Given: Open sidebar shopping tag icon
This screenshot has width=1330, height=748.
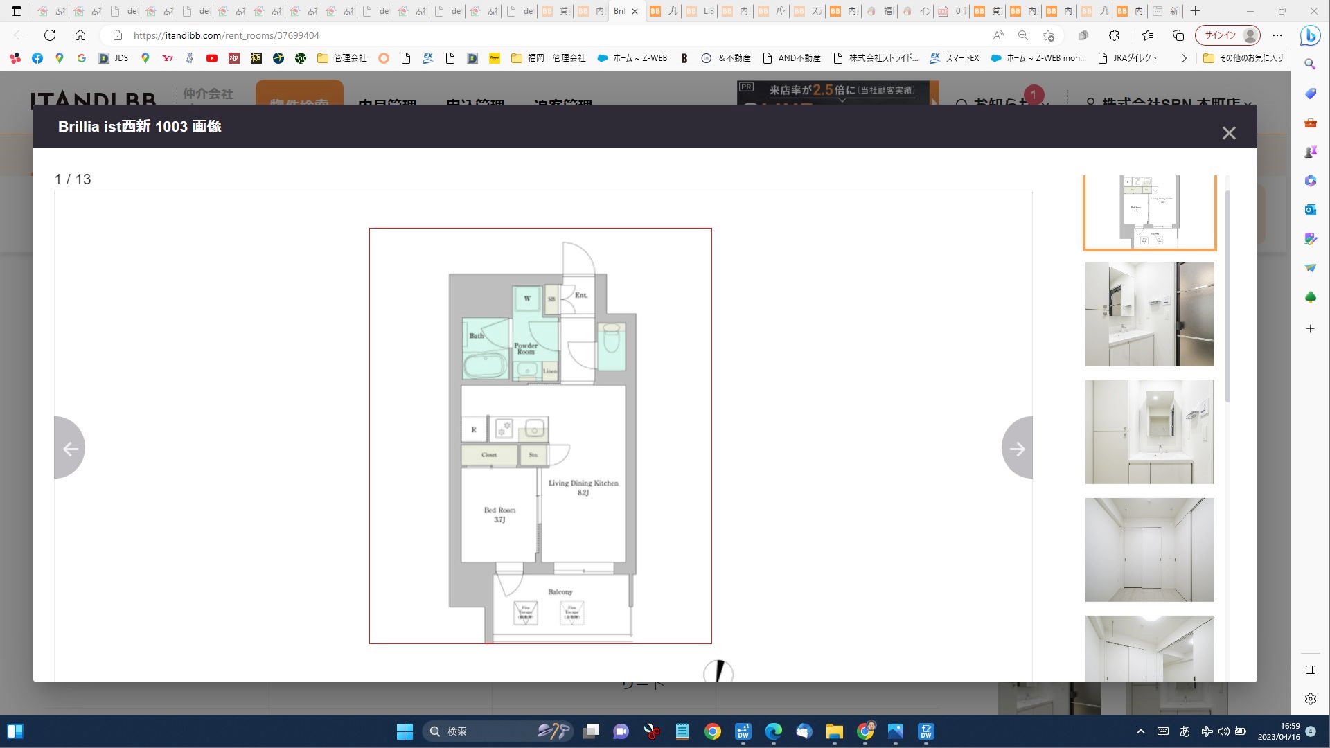Looking at the screenshot, I should [1310, 93].
